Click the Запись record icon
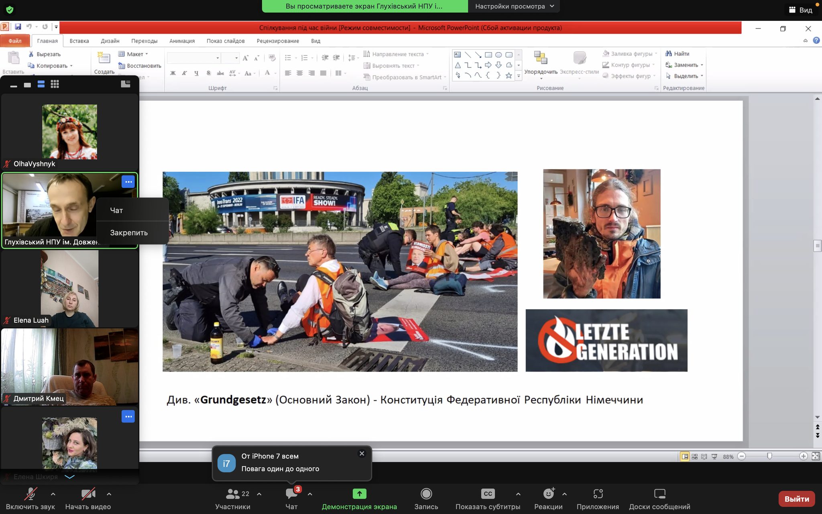 point(426,494)
